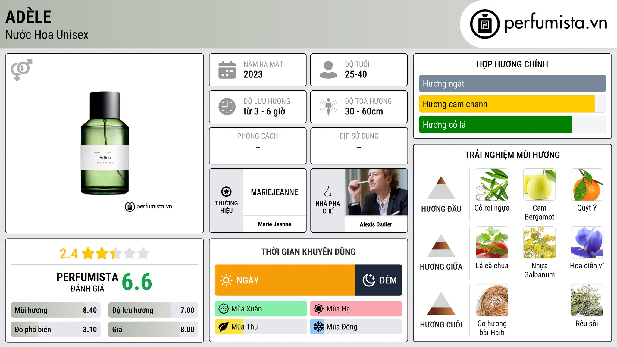Click the flower icon for Mùa Xuân
617x347 pixels.
tap(224, 309)
